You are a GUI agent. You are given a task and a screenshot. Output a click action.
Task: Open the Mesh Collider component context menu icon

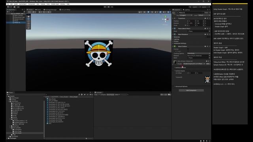pyautogui.click(x=210, y=47)
